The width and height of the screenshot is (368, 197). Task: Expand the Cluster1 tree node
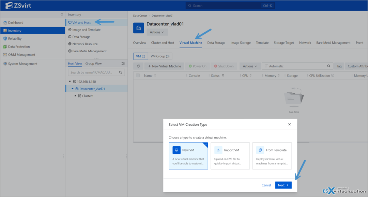click(75, 96)
